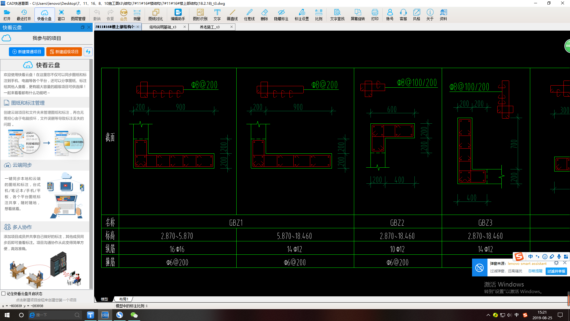Open 客服 customer service
This screenshot has height=321, width=570.
[x=403, y=15]
